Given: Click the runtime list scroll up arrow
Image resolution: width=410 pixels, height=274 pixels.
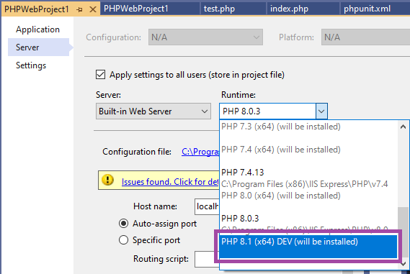Looking at the screenshot, I should (403, 127).
